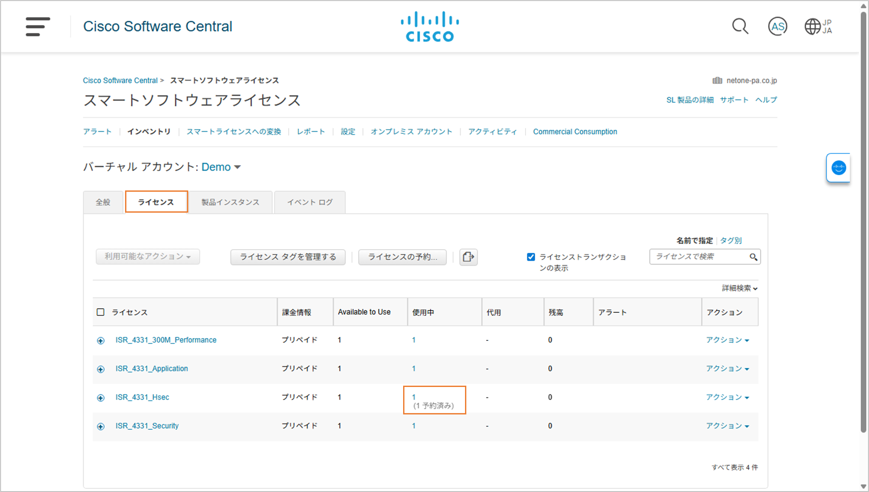Click ライセンスの予約... button
The width and height of the screenshot is (869, 492).
pos(402,257)
